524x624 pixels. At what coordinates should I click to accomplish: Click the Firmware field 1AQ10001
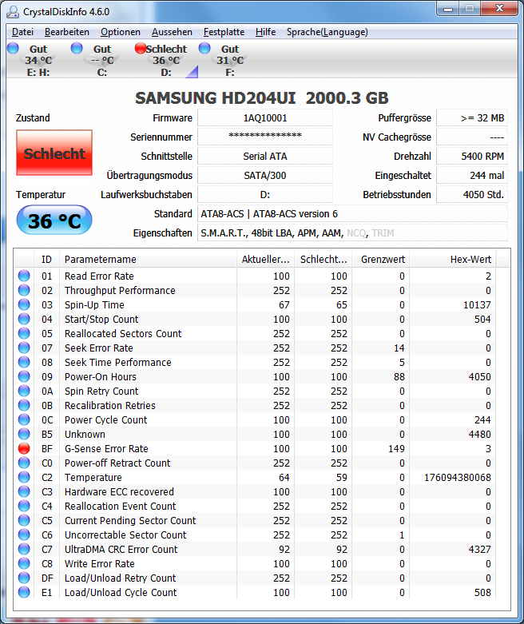tap(265, 118)
